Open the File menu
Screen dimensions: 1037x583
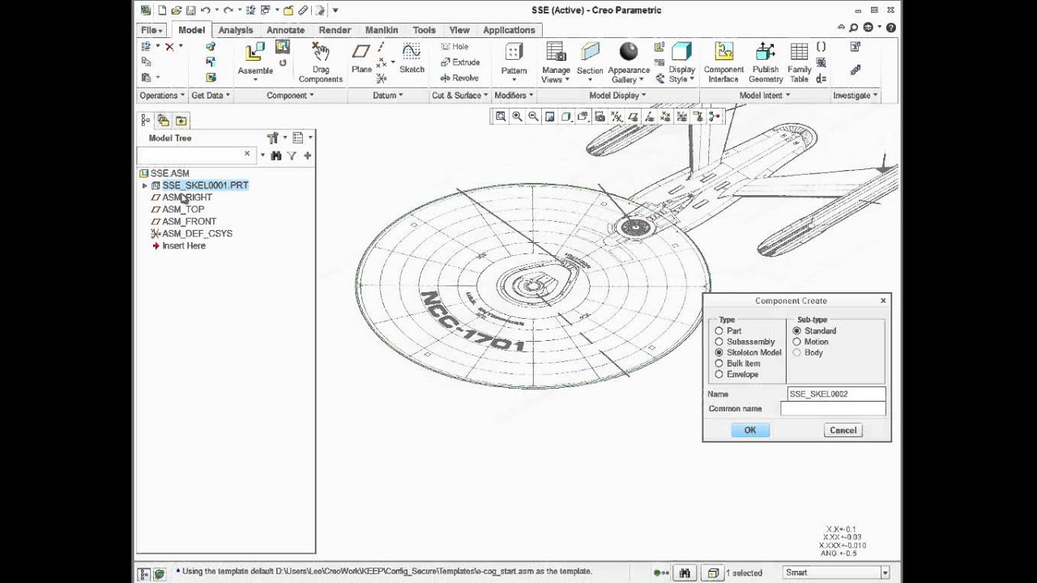coord(151,30)
